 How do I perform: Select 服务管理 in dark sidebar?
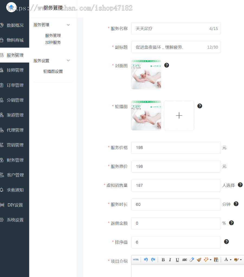(x=14, y=55)
